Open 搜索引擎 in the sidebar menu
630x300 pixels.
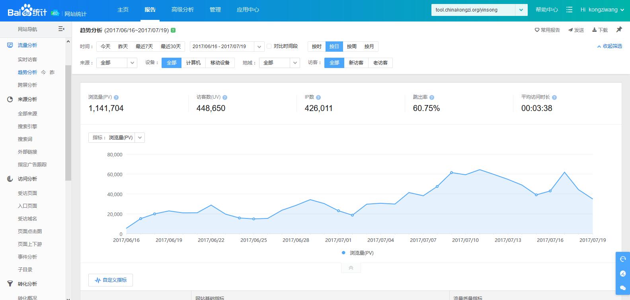tap(27, 127)
